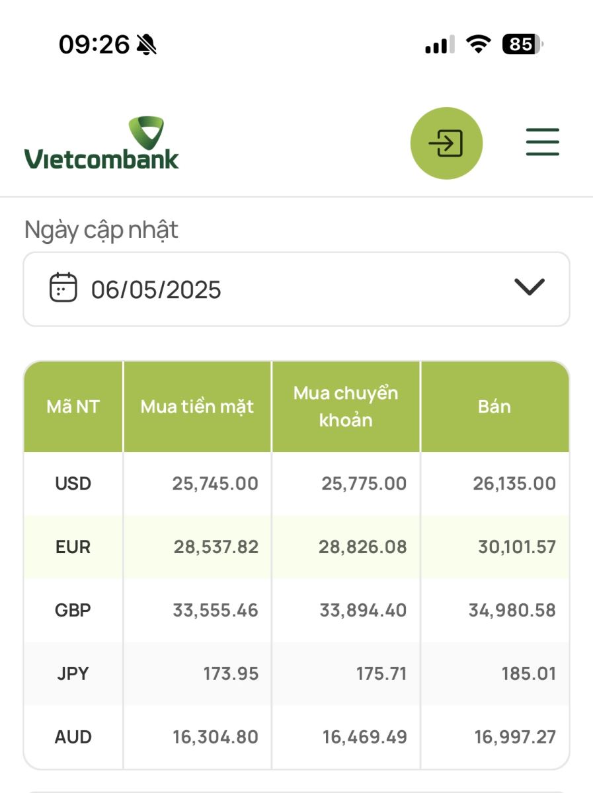Tap the AUD currency code
Viewport: 593px width, 793px height.
(73, 737)
